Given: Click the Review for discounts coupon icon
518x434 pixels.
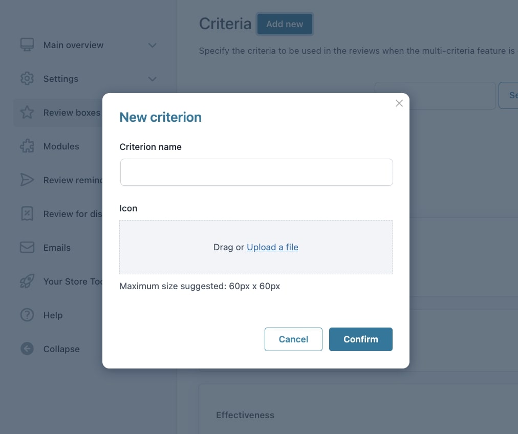Looking at the screenshot, I should pos(27,214).
